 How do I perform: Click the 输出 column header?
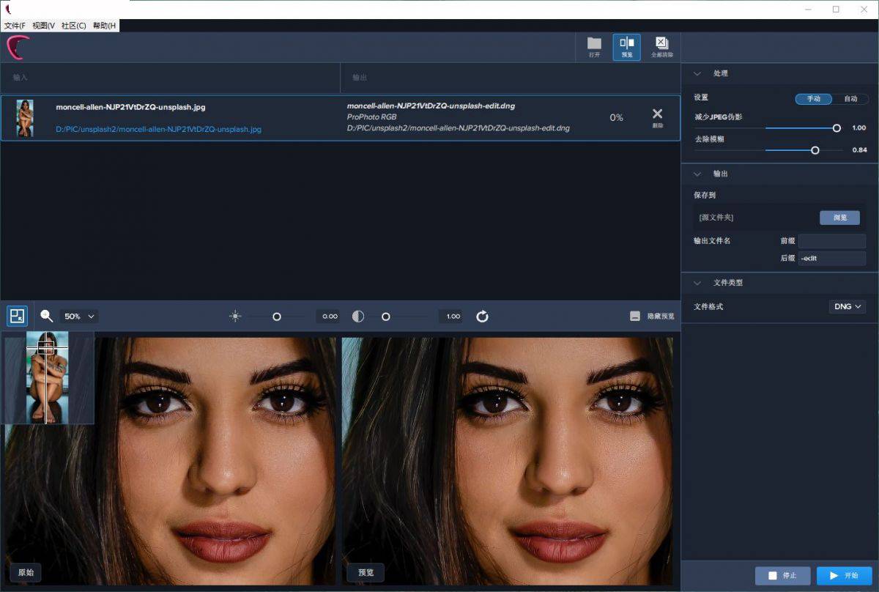point(360,77)
